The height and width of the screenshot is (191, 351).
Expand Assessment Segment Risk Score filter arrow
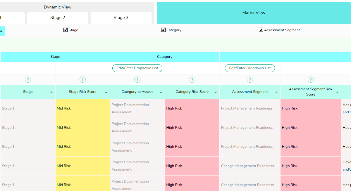337,92
